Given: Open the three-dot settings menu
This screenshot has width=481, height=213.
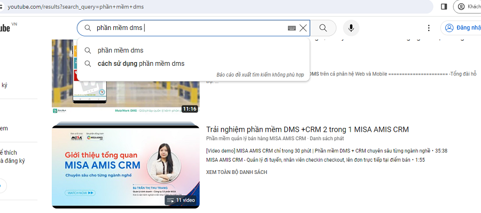Looking at the screenshot, I should pyautogui.click(x=429, y=28).
